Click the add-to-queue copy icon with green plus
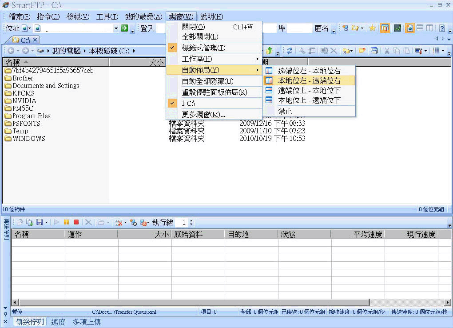Viewport: 453px width, 328px height. [30, 222]
